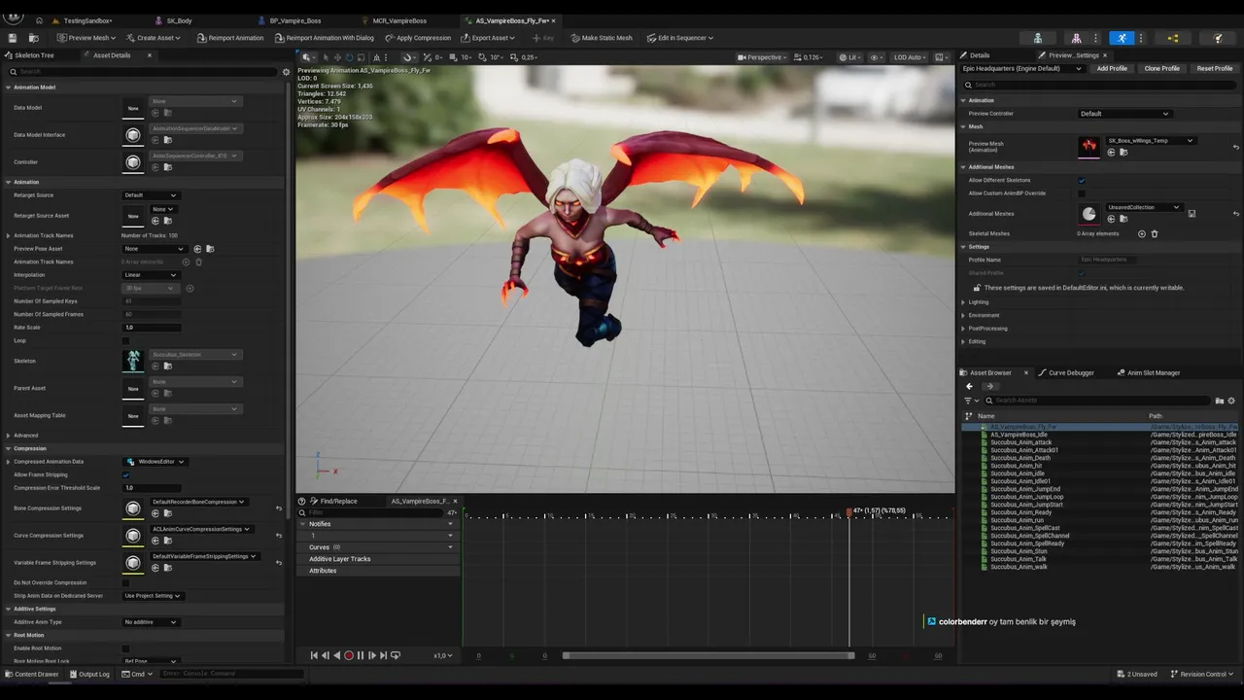This screenshot has width=1244, height=700.
Task: Click Apply Compression in the toolbar
Action: [418, 38]
